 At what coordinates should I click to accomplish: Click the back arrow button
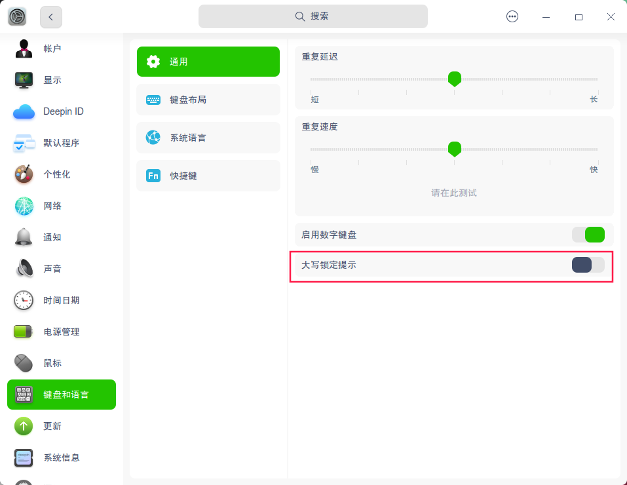click(x=51, y=17)
